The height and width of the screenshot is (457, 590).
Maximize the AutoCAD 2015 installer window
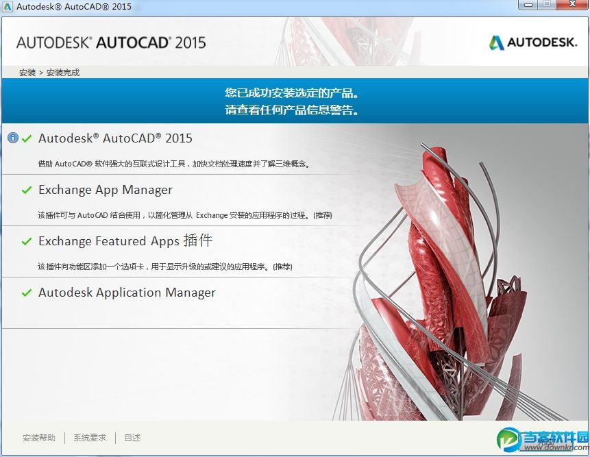pos(547,5)
